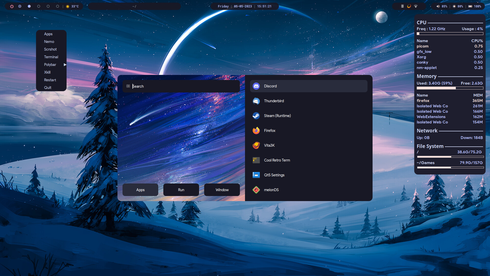Image resolution: width=490 pixels, height=276 pixels.
Task: Launch Cool Retro Term via its name label
Action: point(277,160)
